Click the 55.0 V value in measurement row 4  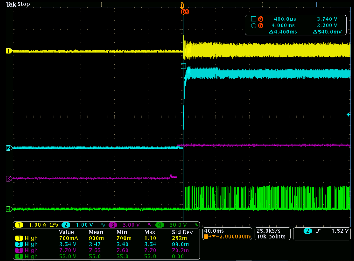pos(68,256)
